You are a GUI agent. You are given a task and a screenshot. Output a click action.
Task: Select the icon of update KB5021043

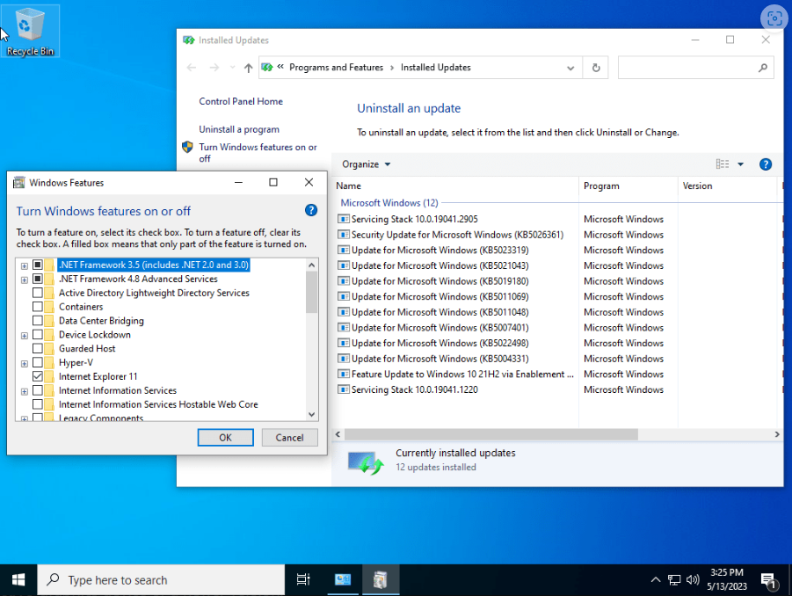click(344, 265)
